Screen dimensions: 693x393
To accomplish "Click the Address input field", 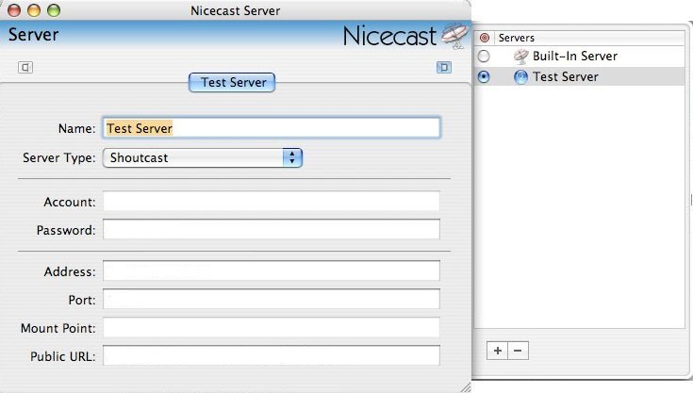I will (x=272, y=270).
